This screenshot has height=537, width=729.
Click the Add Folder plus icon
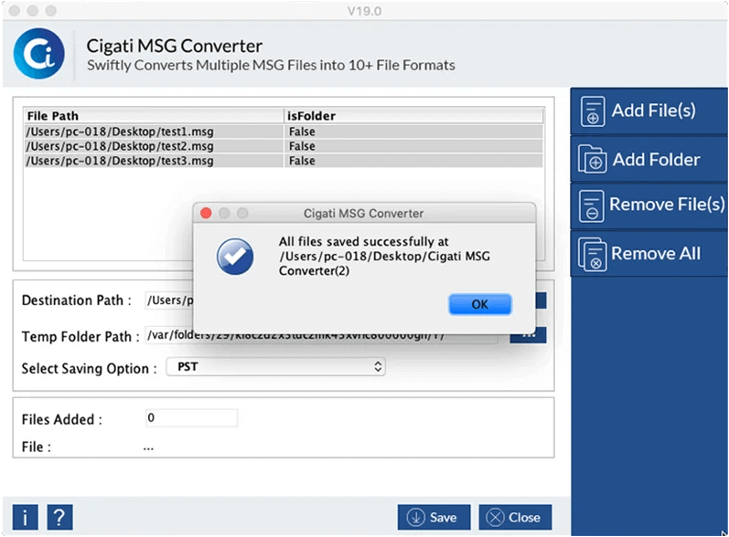tap(593, 160)
